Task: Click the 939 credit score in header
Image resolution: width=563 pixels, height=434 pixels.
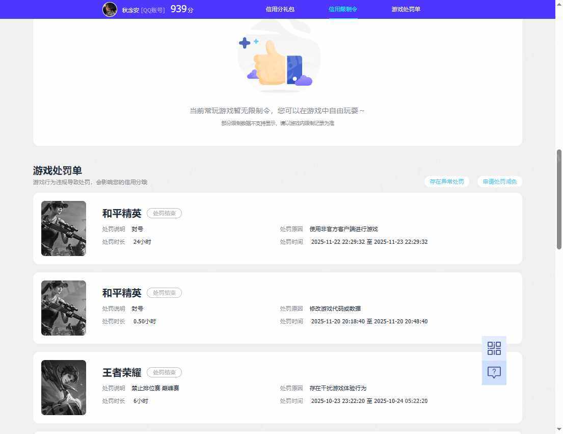Action: pyautogui.click(x=179, y=9)
